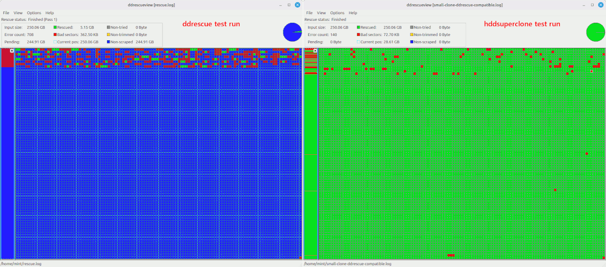This screenshot has width=606, height=267.
Task: Click the error count value '140'
Action: (x=334, y=35)
